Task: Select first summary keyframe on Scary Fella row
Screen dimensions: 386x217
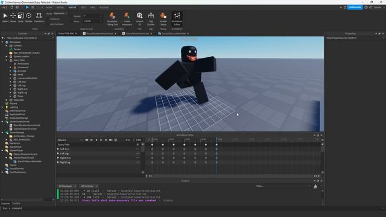Action: point(152,145)
